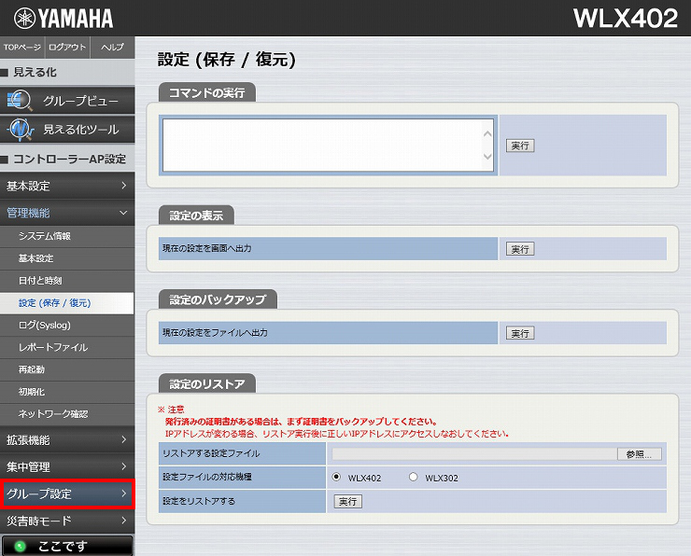Viewport: 691px width, 556px height.
Task: Open the 初期化 page
Action: point(67,392)
